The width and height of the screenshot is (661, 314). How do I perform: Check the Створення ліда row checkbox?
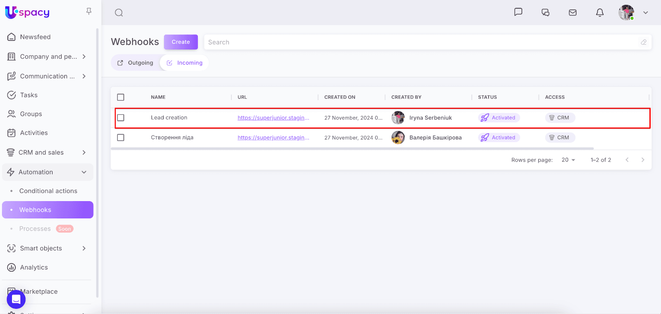pyautogui.click(x=121, y=138)
